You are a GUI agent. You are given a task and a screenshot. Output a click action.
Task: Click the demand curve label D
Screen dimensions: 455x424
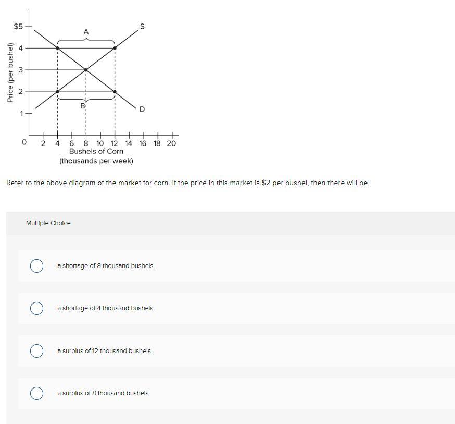[142, 109]
